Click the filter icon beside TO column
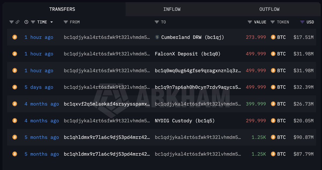 (157, 22)
